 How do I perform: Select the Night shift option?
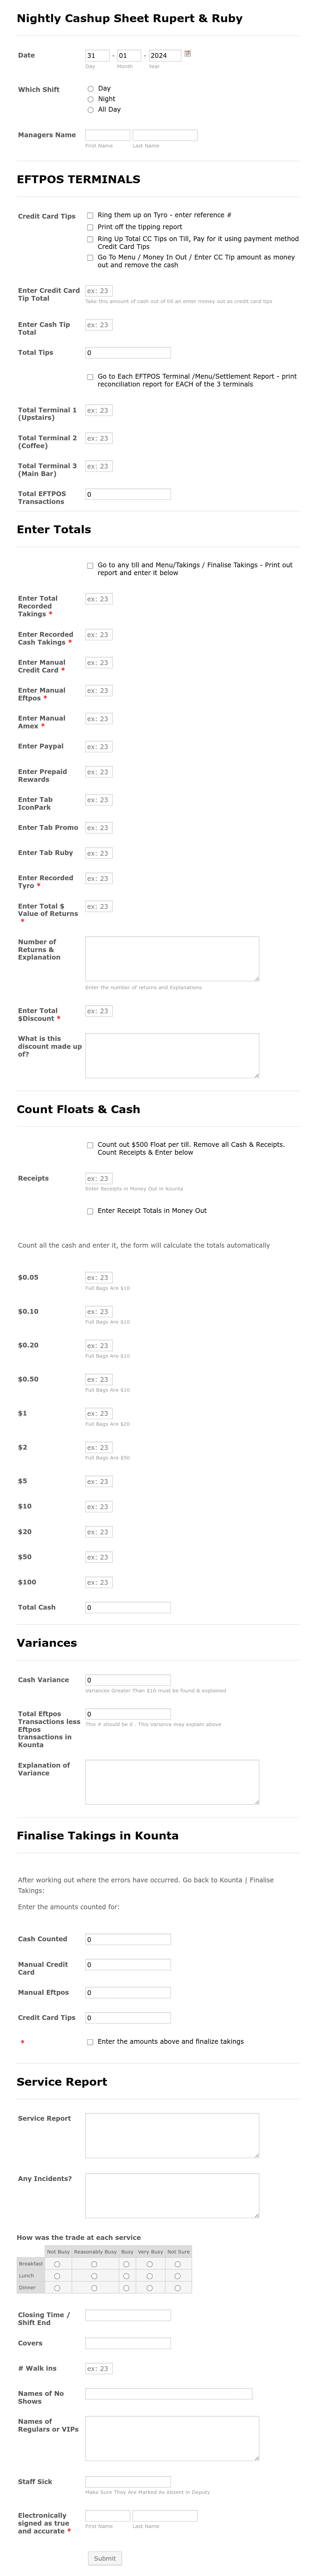91,99
